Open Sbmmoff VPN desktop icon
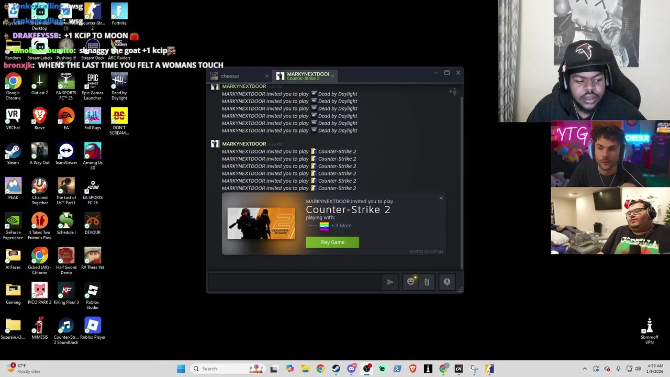This screenshot has width=670, height=377. tap(650, 331)
